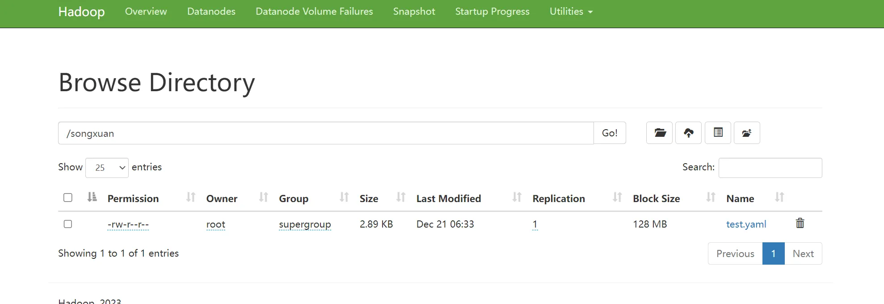Click the parent directory folder icon
Image resolution: width=884 pixels, height=304 pixels.
point(659,133)
